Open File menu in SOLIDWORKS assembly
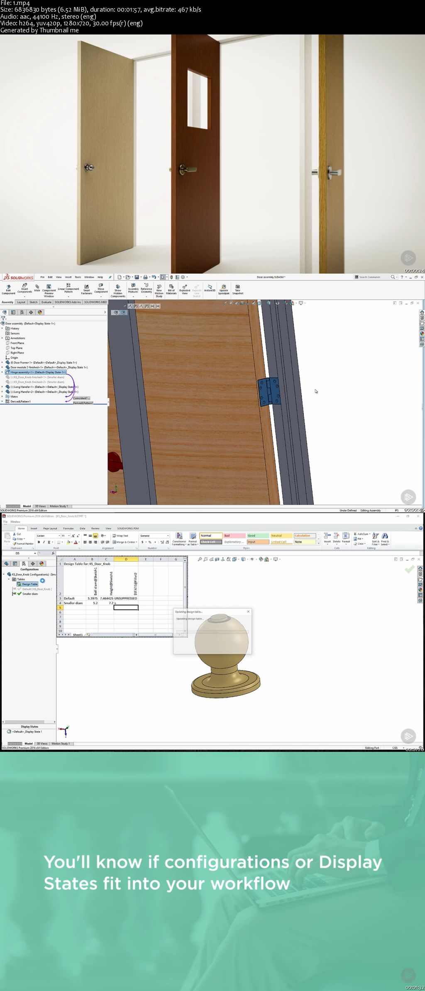 pyautogui.click(x=42, y=277)
